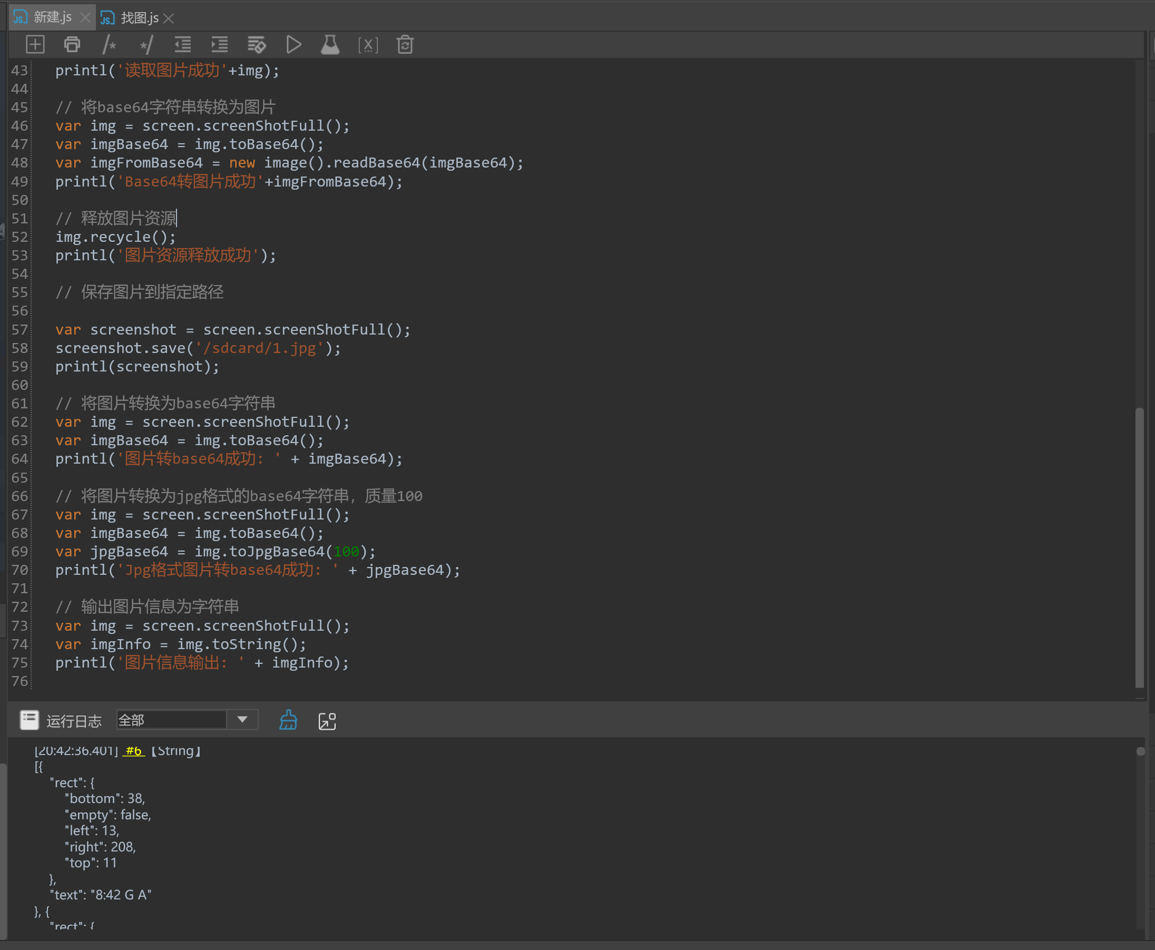This screenshot has height=950, width=1155.
Task: Click the JS file icon on 新建.js tab
Action: pos(20,17)
